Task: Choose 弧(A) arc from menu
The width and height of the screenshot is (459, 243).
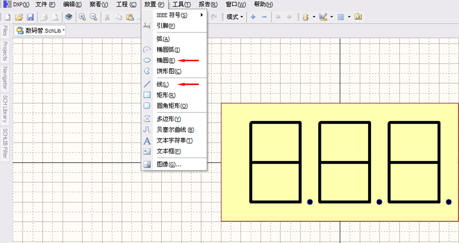Action: click(x=174, y=39)
